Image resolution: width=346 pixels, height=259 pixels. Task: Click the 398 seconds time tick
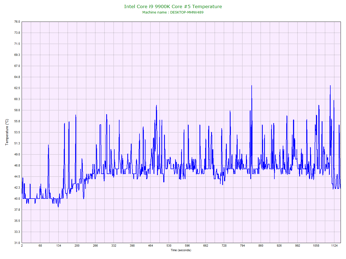pos(132,246)
